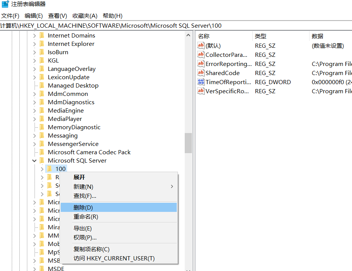Click the Messaging folder icon
Screen dimensions: 352x271
pyautogui.click(x=42, y=136)
